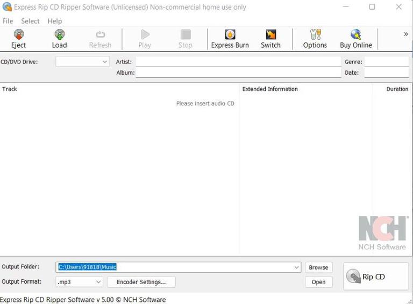The image size is (413, 304).
Task: Click the Stop playback icon
Action: click(186, 34)
